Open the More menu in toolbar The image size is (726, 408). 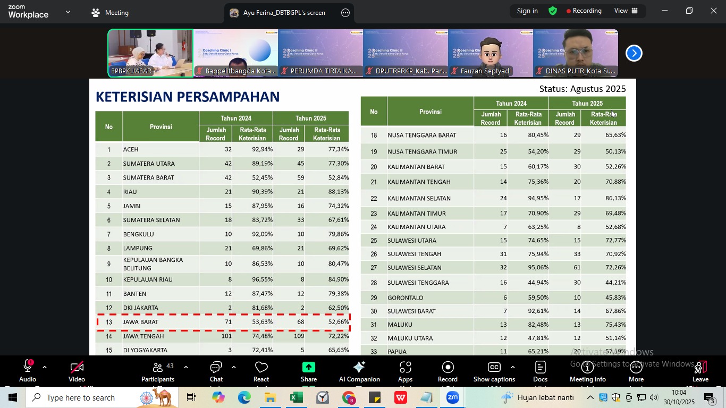pyautogui.click(x=636, y=371)
